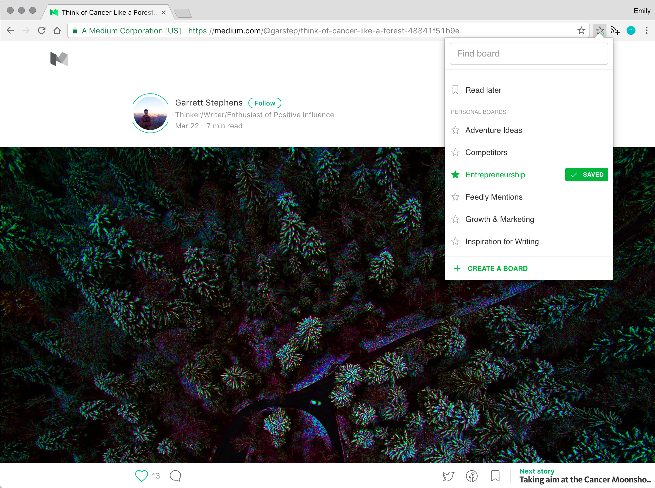
Task: Click SAVED next to Entrepreneurship
Action: [x=586, y=175]
